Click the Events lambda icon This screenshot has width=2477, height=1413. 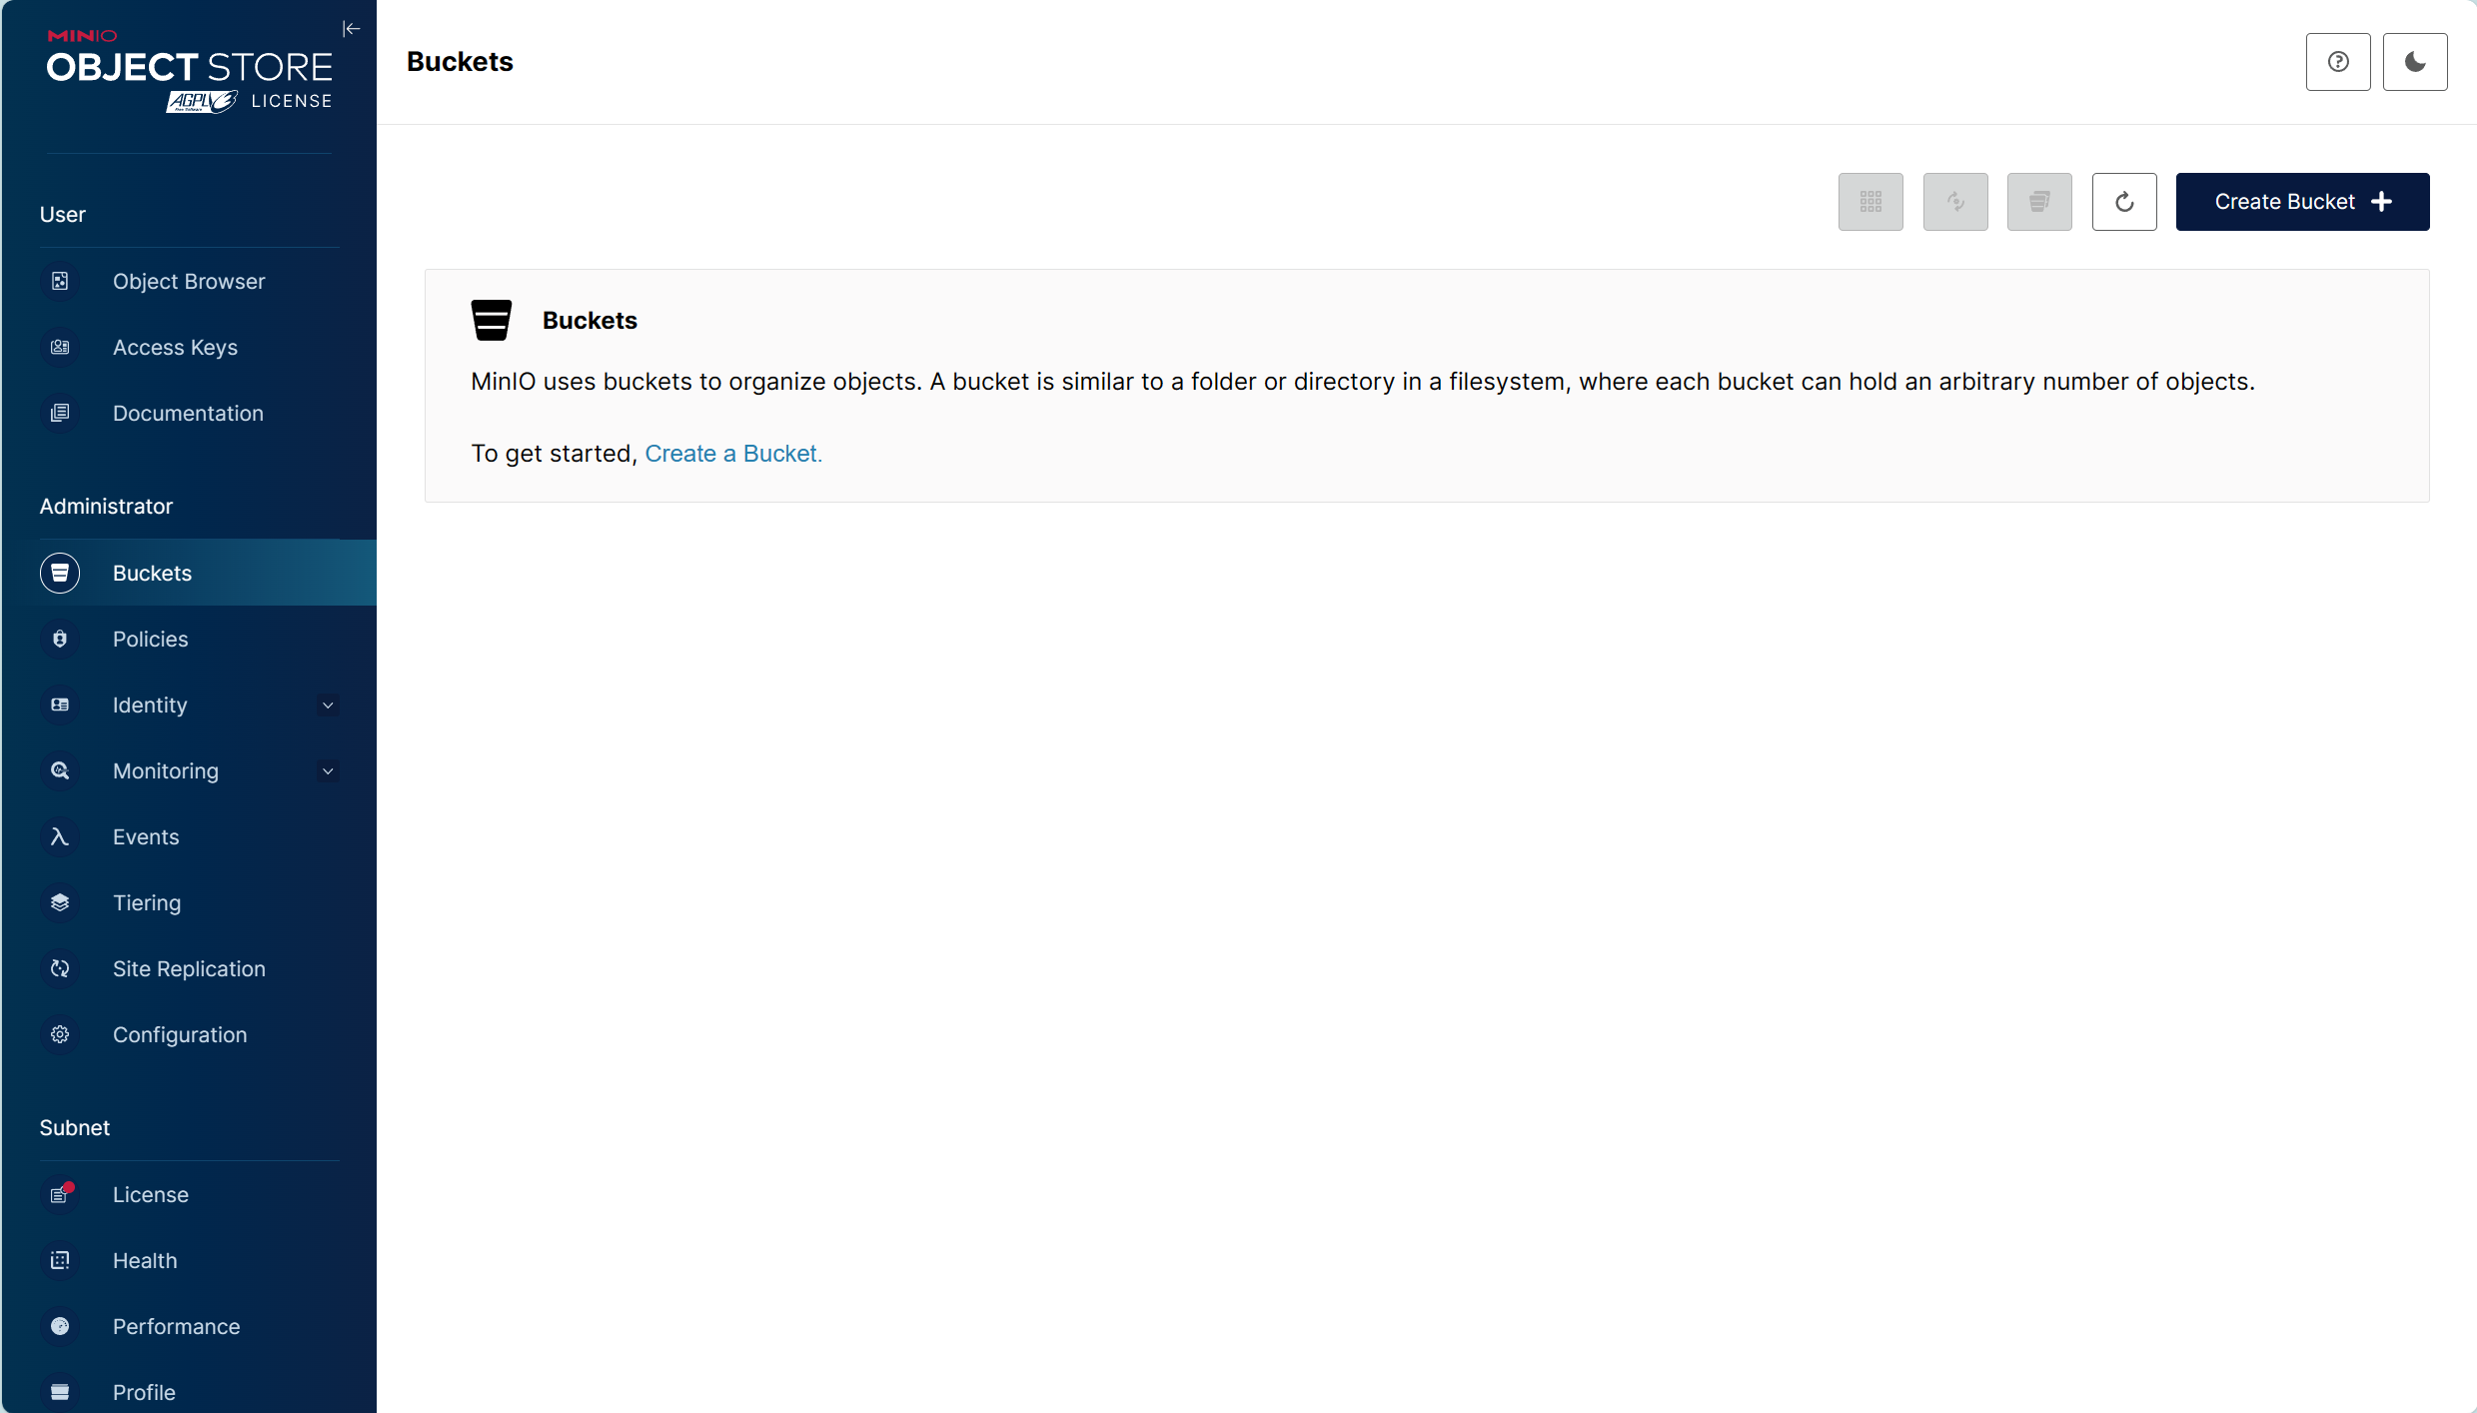pos(60,837)
